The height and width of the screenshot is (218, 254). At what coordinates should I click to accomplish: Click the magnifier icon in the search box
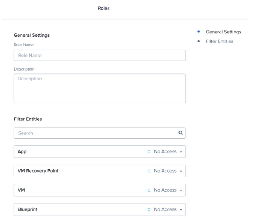(x=181, y=133)
